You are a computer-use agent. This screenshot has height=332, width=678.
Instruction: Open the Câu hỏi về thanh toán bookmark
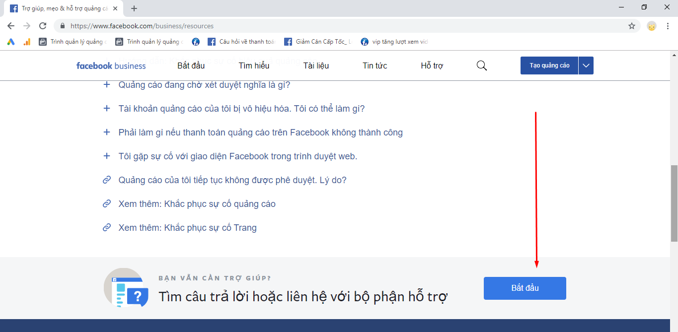point(241,42)
